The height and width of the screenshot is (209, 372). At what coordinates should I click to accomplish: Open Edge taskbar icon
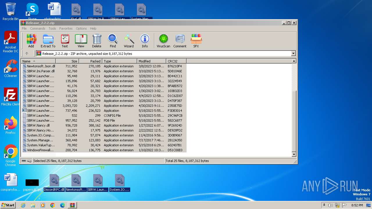pos(62,205)
